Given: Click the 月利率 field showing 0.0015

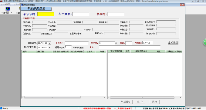Looking at the screenshot, I should point(147,43).
